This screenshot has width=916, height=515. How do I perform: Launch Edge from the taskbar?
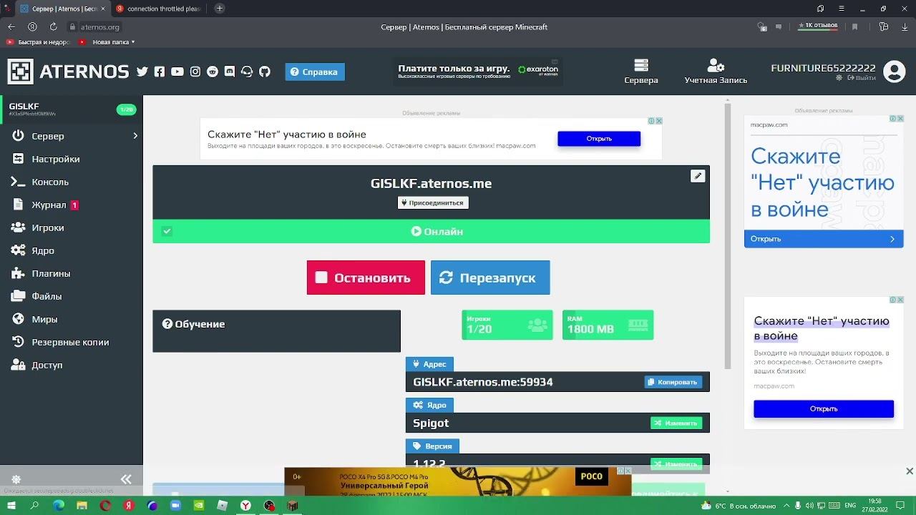[59, 506]
